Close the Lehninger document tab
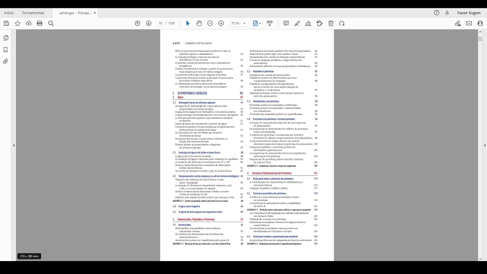 (x=95, y=13)
